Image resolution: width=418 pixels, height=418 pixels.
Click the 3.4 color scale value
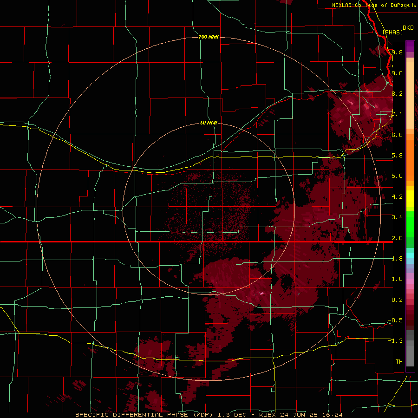tap(397, 217)
